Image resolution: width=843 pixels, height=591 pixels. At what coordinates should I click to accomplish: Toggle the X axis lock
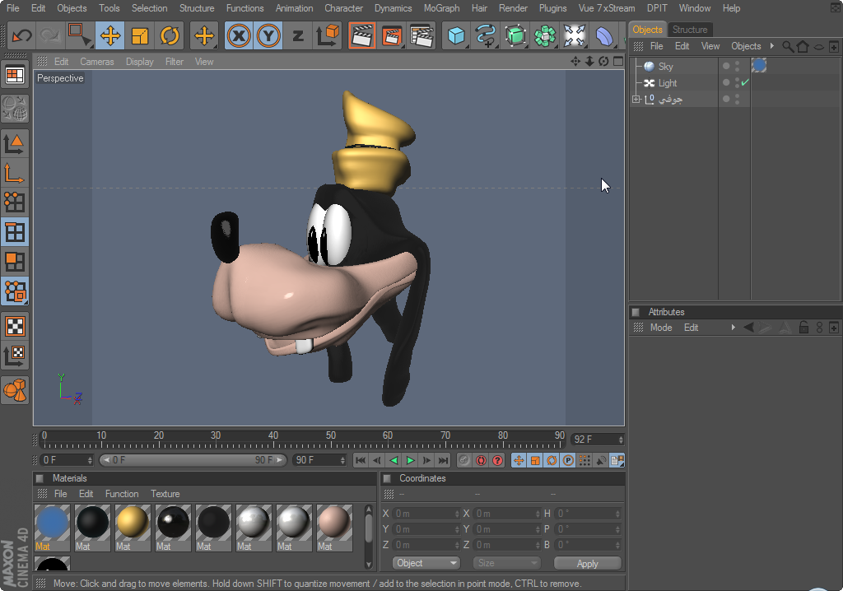coord(239,36)
